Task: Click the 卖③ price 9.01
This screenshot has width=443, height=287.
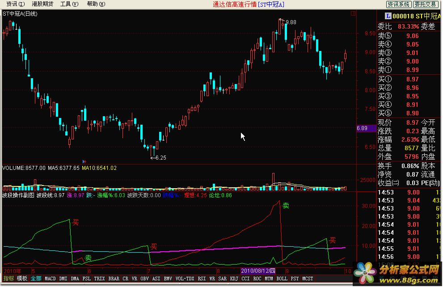Action: coord(413,53)
